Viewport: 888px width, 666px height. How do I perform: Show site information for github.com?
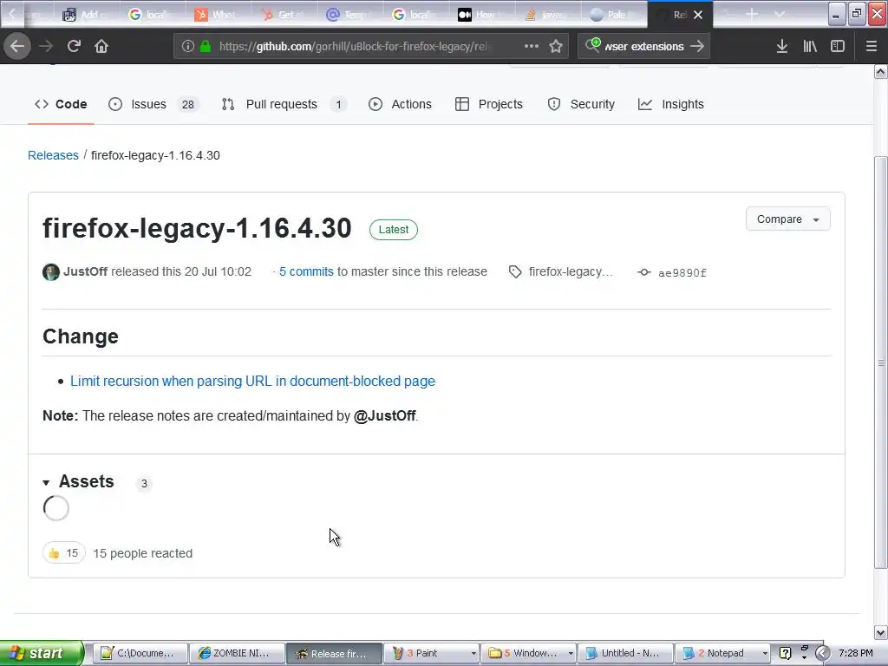[x=188, y=46]
